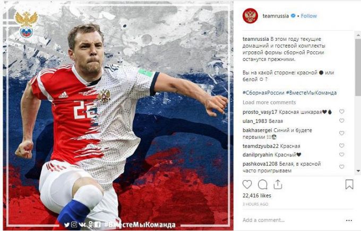Open the three-dot more options menu

pyautogui.click(x=349, y=220)
